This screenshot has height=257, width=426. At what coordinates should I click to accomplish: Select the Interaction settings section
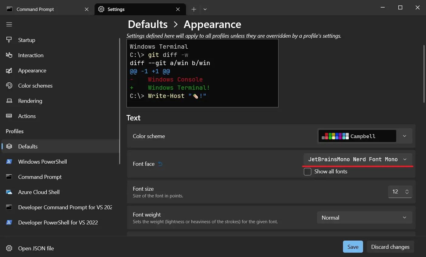(x=30, y=55)
